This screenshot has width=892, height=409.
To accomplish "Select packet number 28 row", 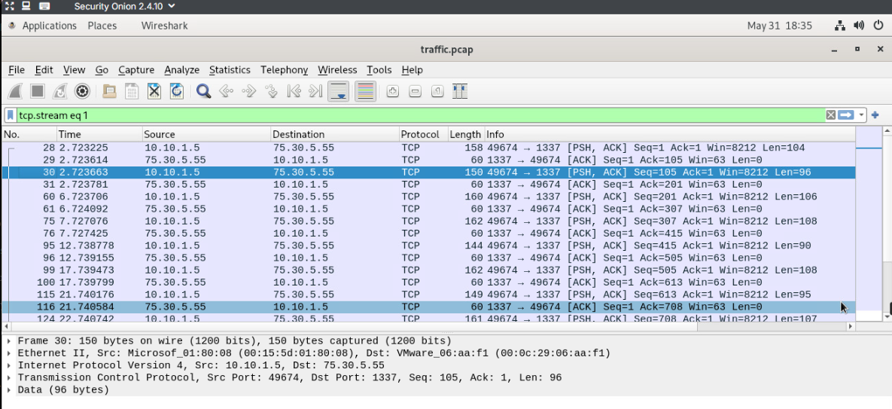I will click(x=428, y=148).
